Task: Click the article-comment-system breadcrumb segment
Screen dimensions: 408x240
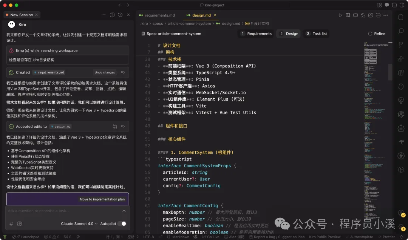Action: coord(189,24)
